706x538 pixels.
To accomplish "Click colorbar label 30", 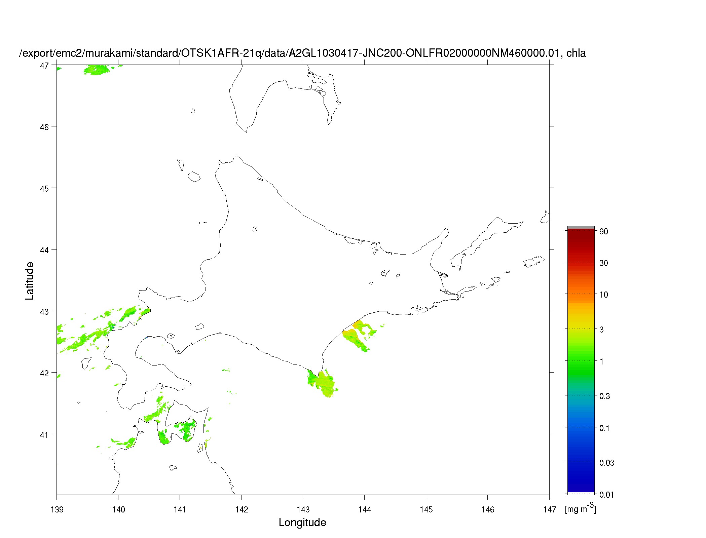I will pyautogui.click(x=604, y=263).
